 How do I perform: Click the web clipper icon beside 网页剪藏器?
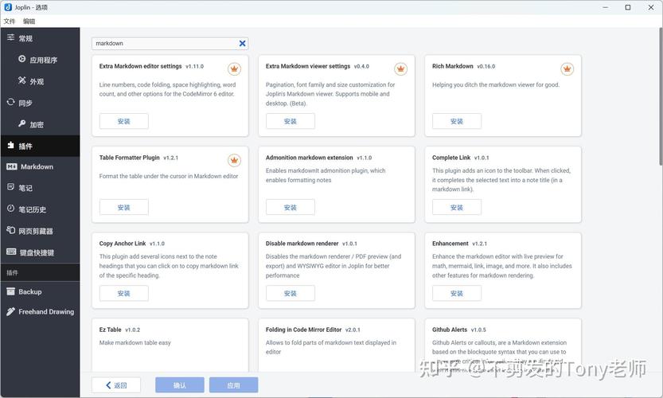pos(10,230)
